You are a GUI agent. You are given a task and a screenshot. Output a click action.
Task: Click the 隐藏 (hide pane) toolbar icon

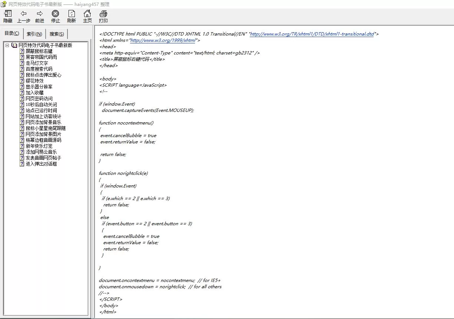point(8,14)
